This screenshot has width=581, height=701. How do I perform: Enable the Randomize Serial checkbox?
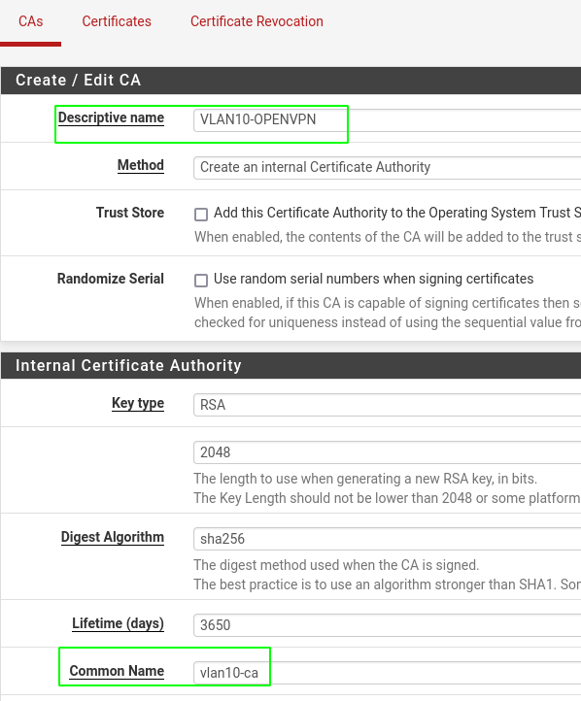pyautogui.click(x=201, y=281)
